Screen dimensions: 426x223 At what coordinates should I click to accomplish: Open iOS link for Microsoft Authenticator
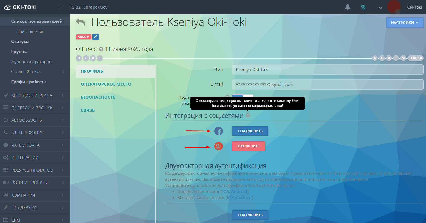230,198
